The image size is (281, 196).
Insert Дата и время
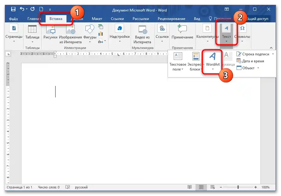(x=250, y=61)
